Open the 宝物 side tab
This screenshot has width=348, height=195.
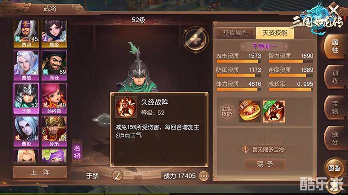(x=335, y=108)
